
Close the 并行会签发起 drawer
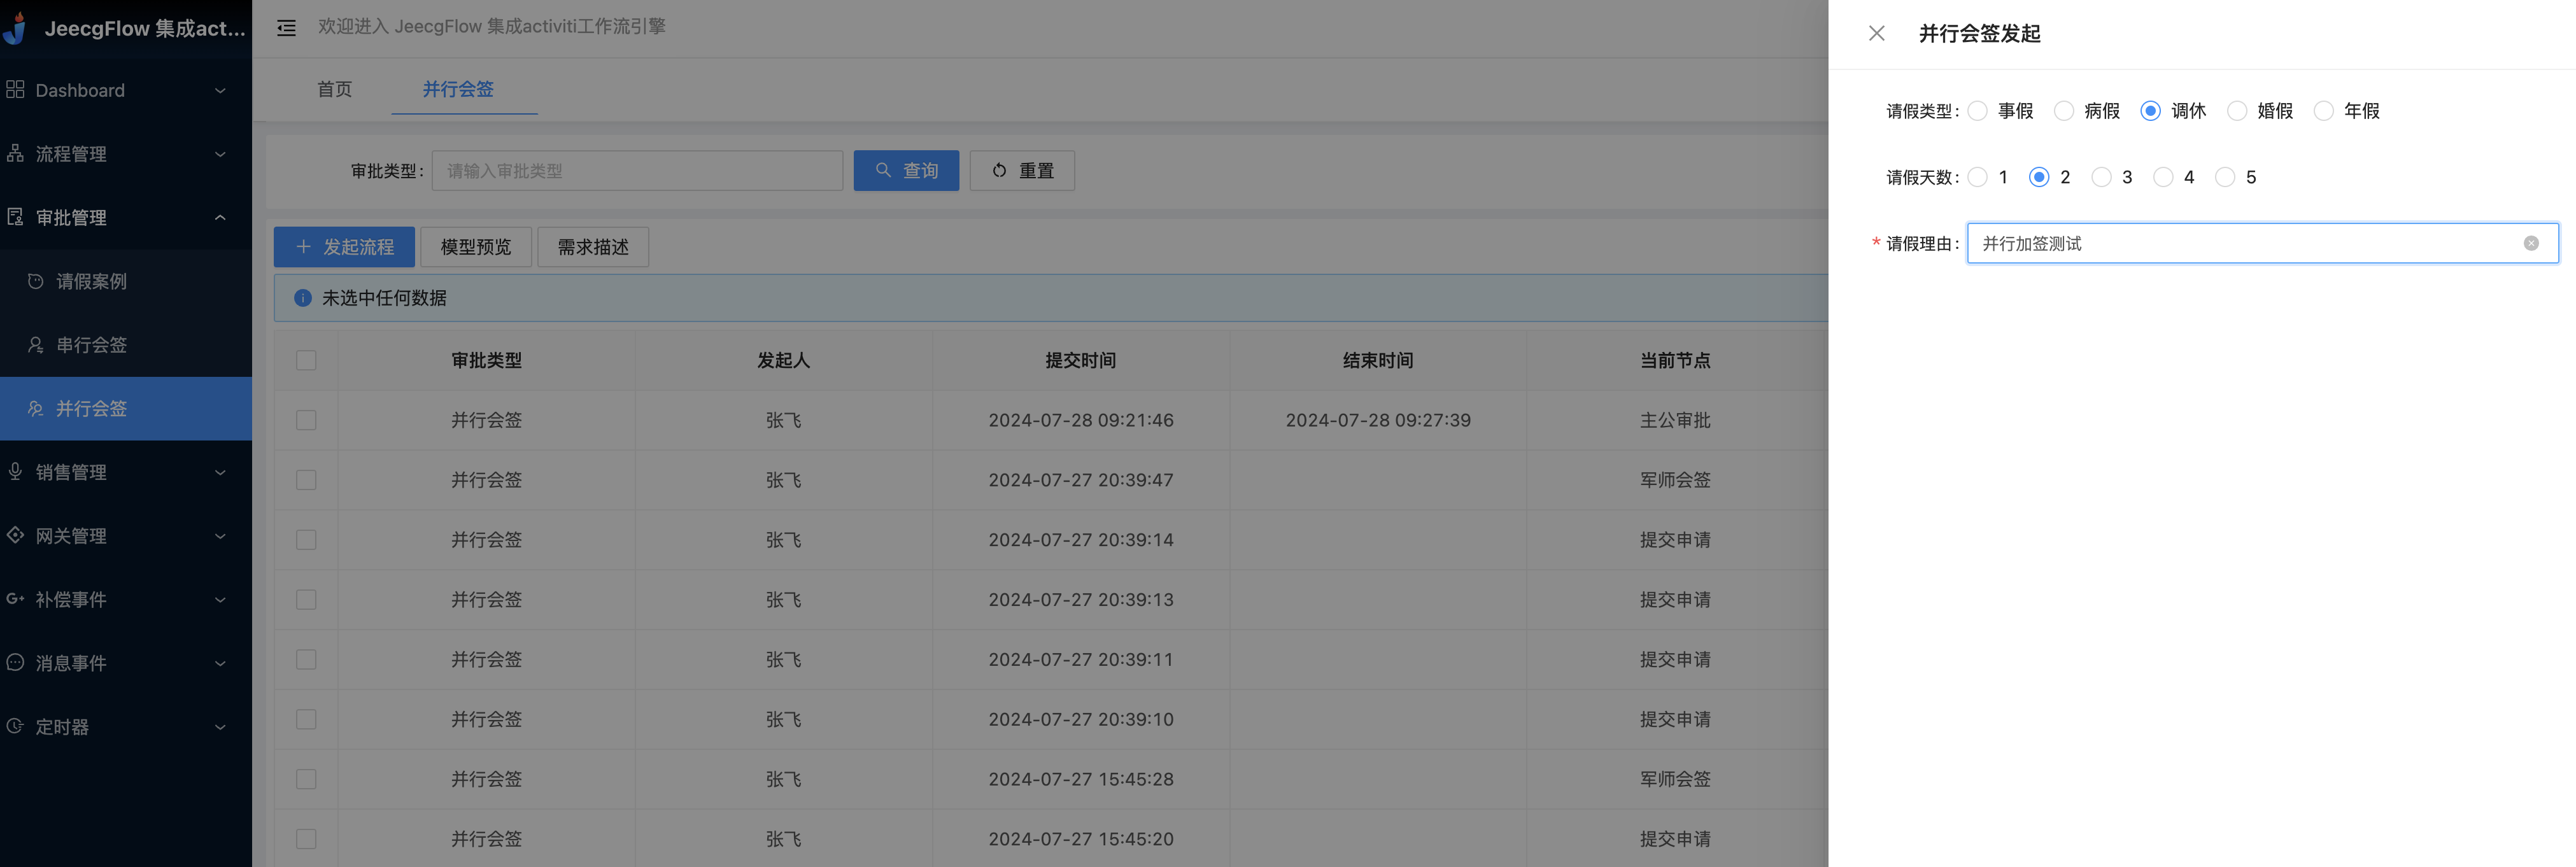1876,33
